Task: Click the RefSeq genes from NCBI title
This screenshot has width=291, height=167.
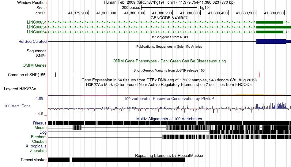Action: pos(169,37)
